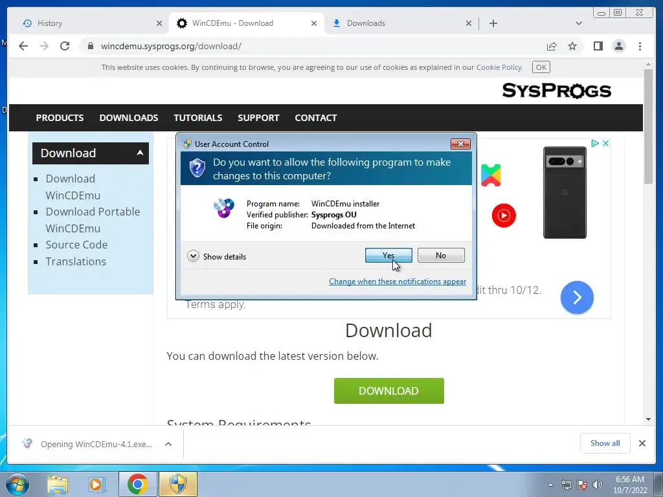Click No in User Account Control dialog
The image size is (663, 497).
tap(440, 255)
